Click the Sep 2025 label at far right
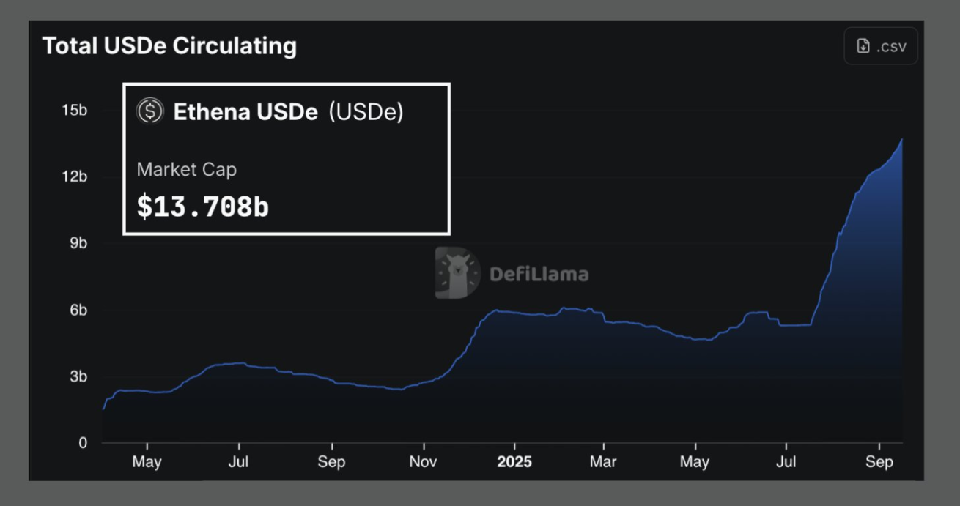 879,462
